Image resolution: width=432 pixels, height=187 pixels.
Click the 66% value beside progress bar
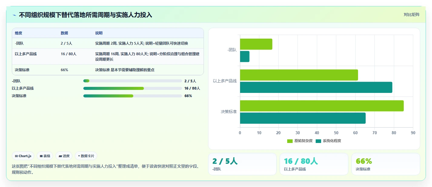pos(188,96)
